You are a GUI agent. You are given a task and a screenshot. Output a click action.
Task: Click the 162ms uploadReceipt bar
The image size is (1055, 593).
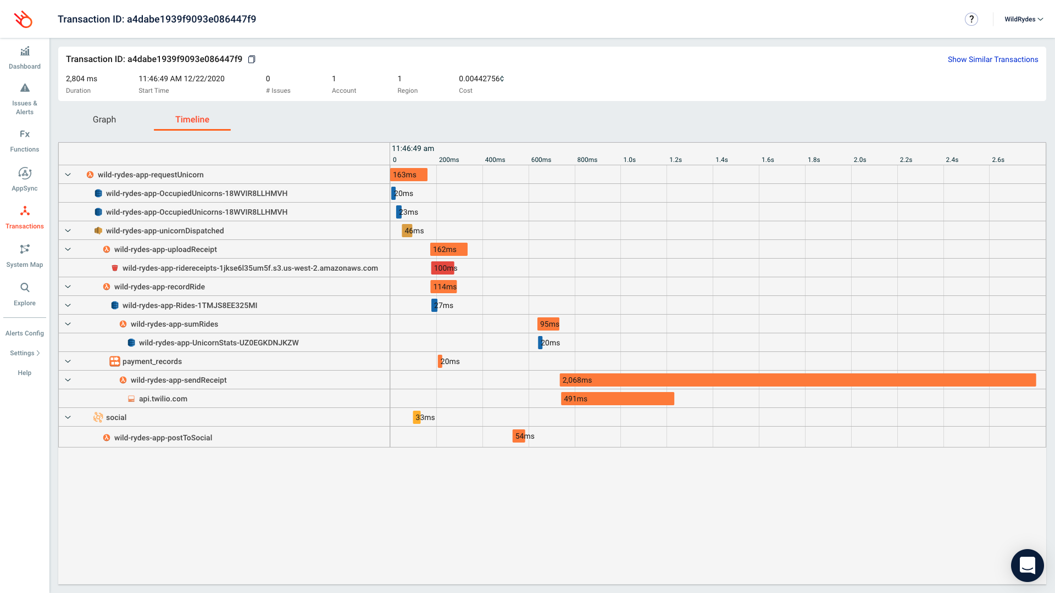449,249
